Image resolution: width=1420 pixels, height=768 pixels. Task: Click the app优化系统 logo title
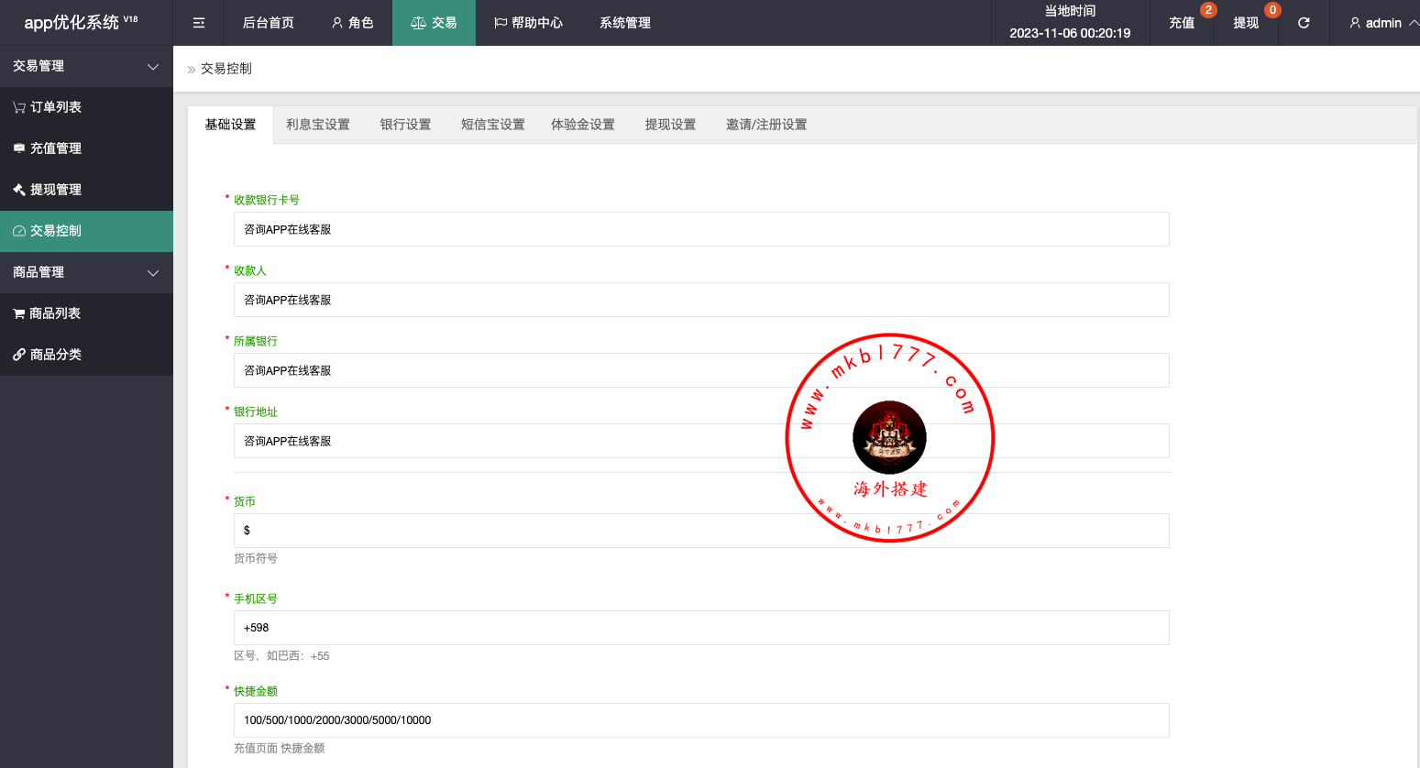[x=81, y=22]
